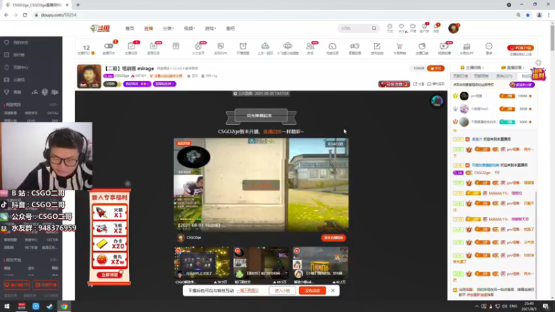Image resolution: width=555 pixels, height=312 pixels.
Task: Open the Windows Start menu
Action: pyautogui.click(x=7, y=306)
